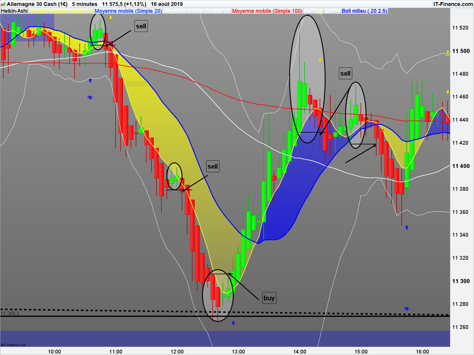Click the 12:00 time axis label
This screenshot has height=355, width=474.
tap(177, 352)
